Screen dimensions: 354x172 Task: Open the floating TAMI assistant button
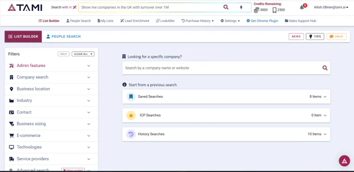(344, 161)
